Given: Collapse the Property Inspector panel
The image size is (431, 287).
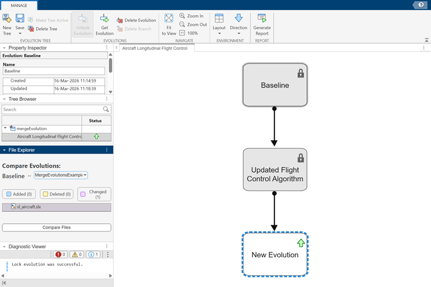Looking at the screenshot, I should (x=4, y=48).
